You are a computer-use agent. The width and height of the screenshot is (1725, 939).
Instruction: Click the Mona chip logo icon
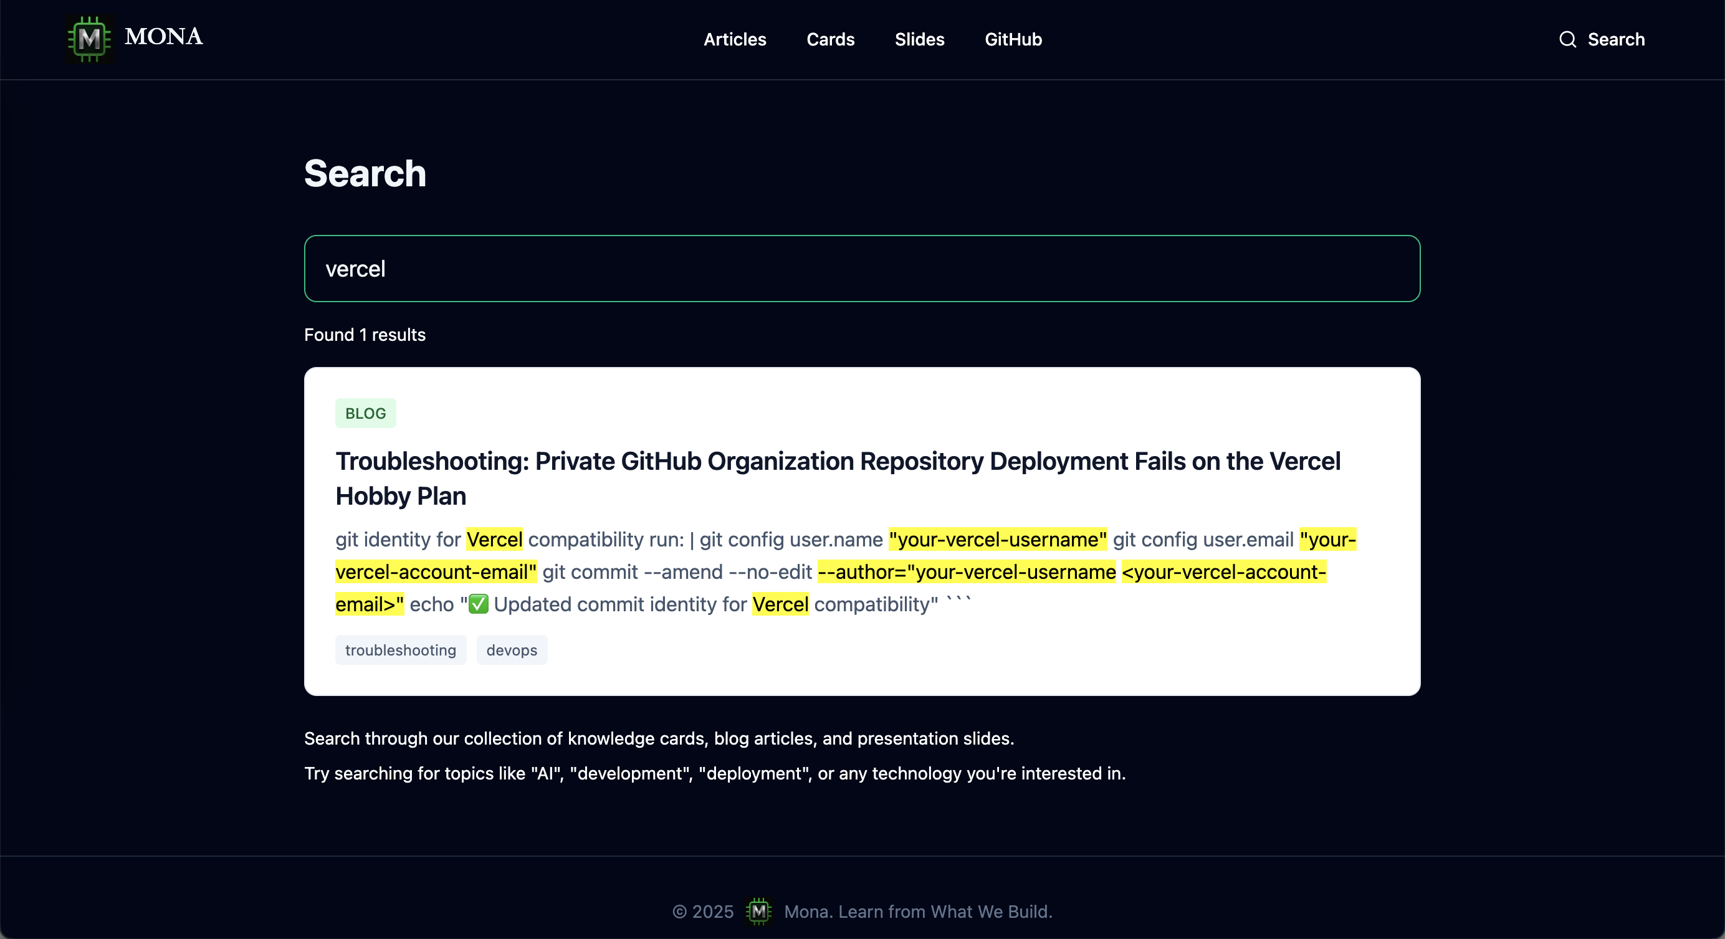(x=90, y=39)
